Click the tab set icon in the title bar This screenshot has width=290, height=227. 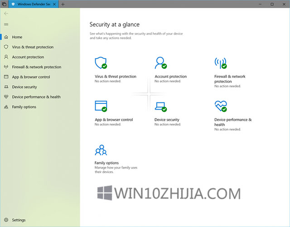pos(4,4)
